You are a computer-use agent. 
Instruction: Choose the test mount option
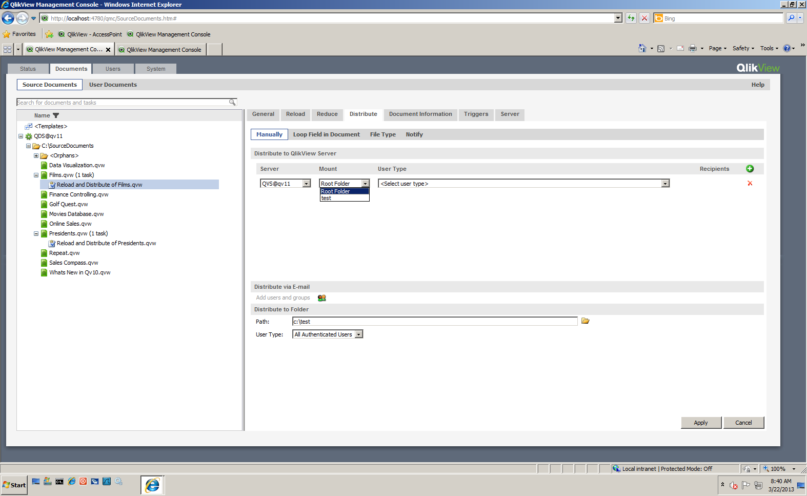pyautogui.click(x=345, y=198)
